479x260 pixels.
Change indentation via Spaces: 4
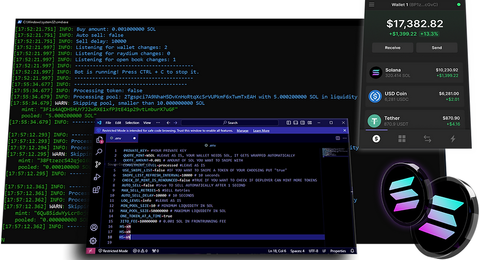(x=297, y=251)
